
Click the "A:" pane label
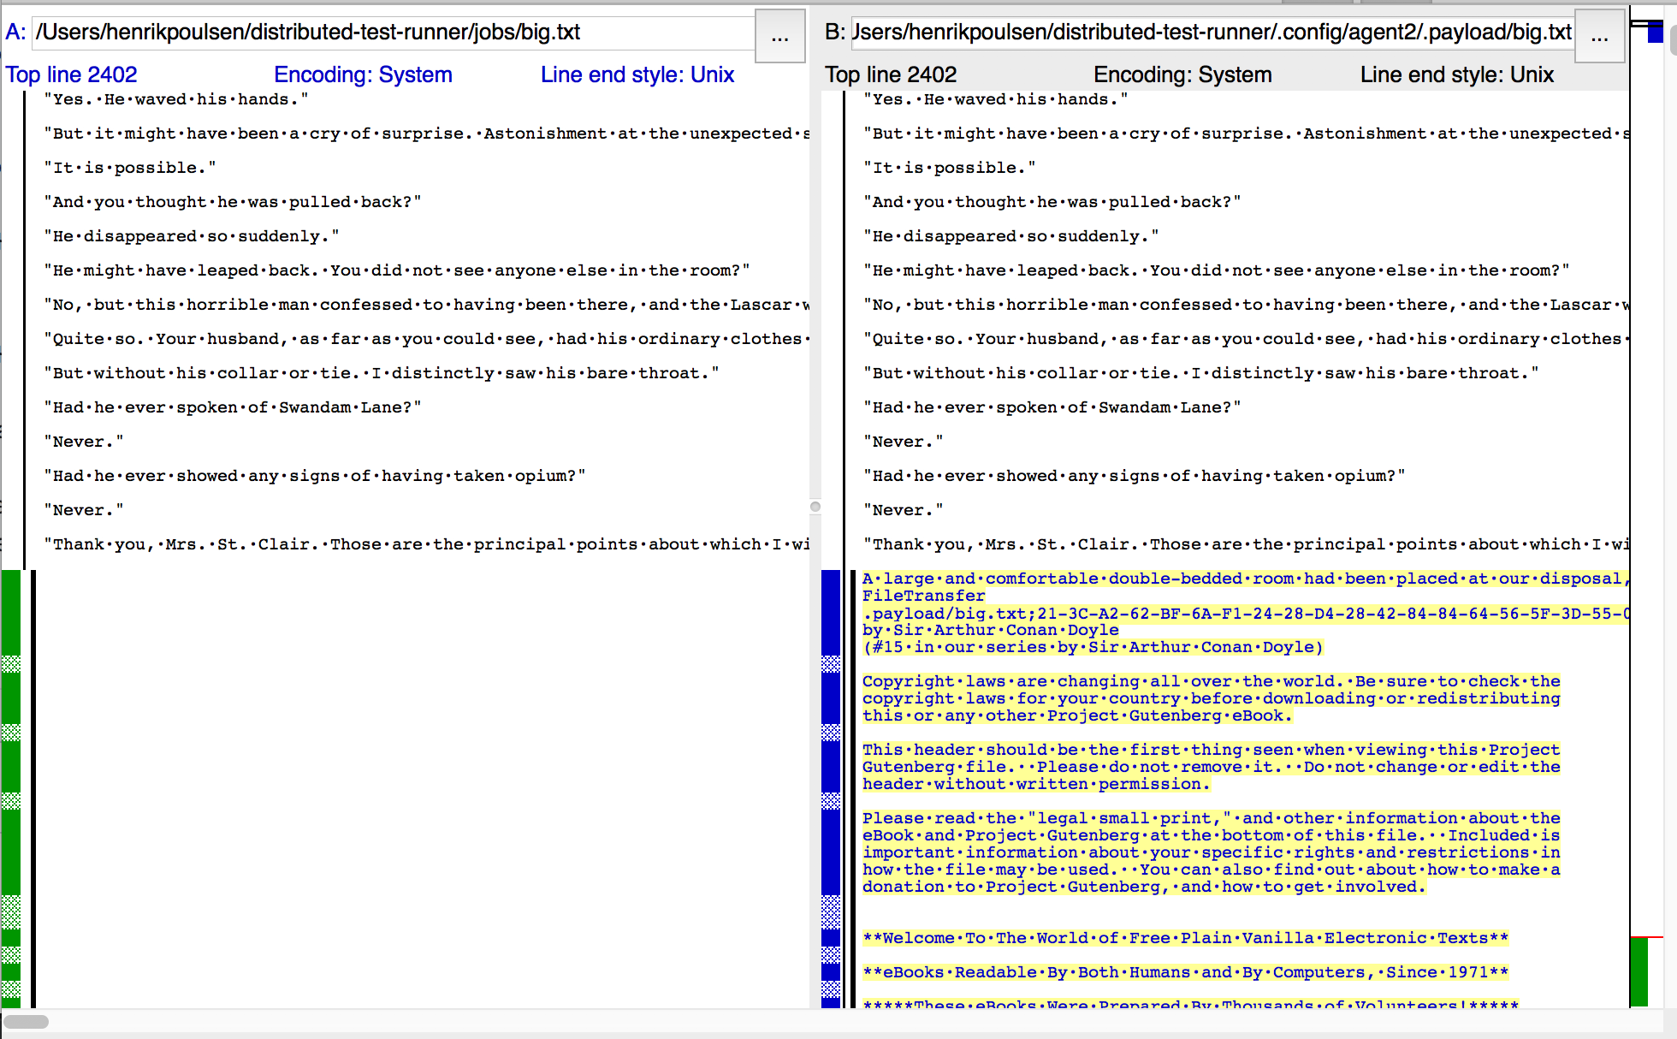(x=13, y=33)
